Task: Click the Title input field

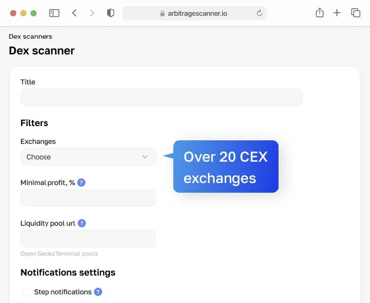Action: click(x=161, y=98)
